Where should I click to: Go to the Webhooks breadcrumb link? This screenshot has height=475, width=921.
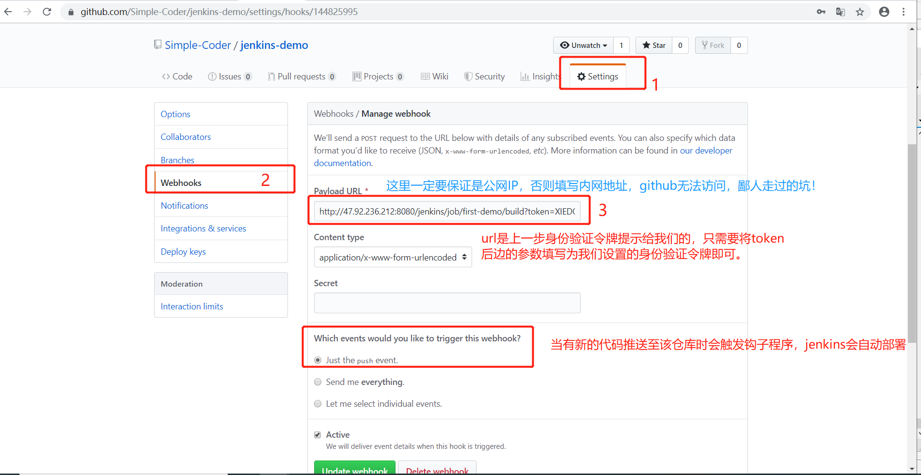[x=333, y=114]
